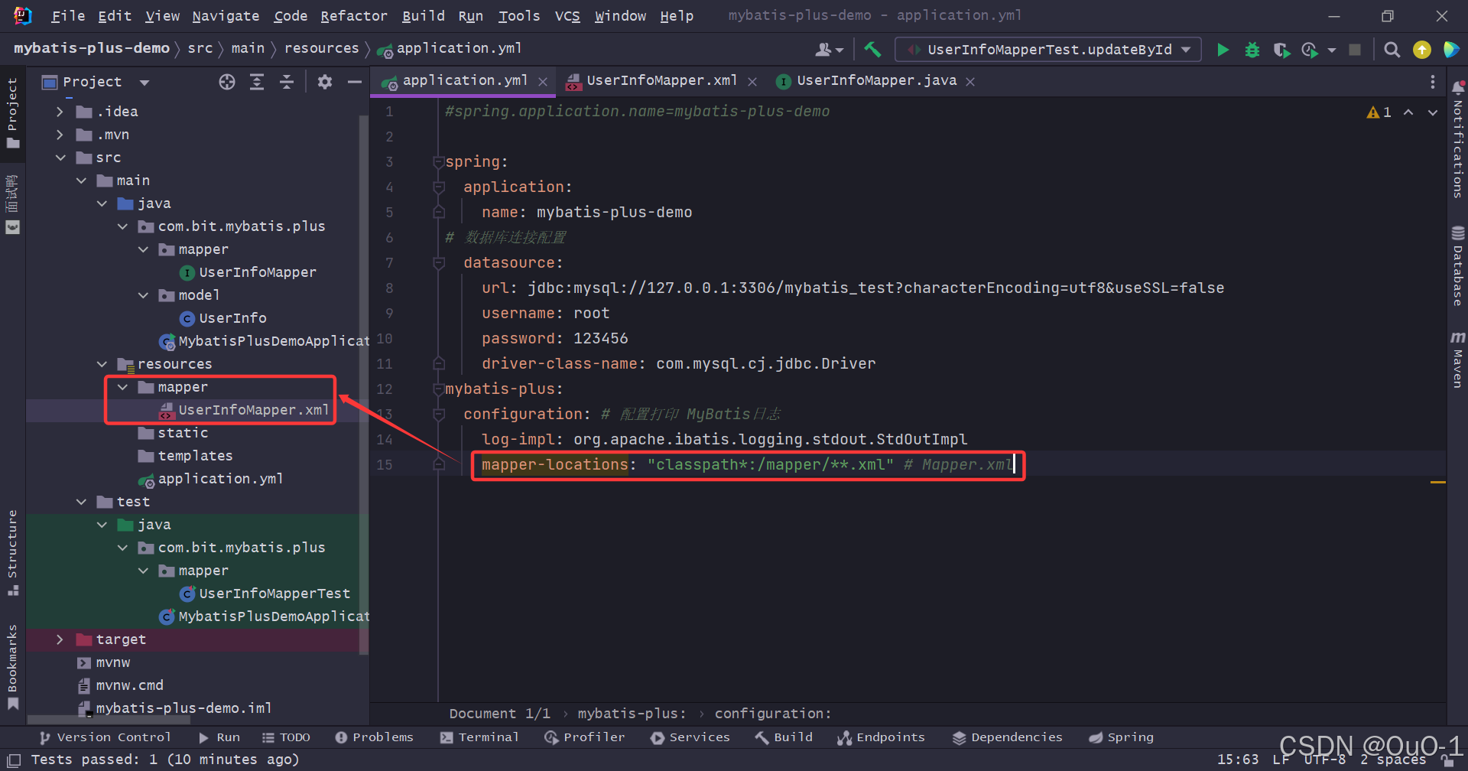Select Opened File target icon in Project panel
This screenshot has width=1468, height=771.
click(227, 82)
